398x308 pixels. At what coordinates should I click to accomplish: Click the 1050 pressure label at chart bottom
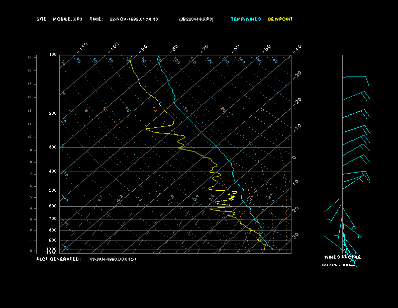(52, 253)
